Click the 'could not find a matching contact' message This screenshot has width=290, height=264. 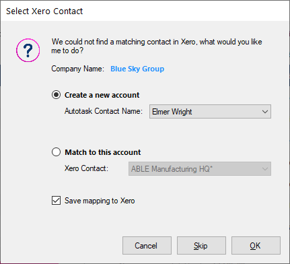coord(157,46)
